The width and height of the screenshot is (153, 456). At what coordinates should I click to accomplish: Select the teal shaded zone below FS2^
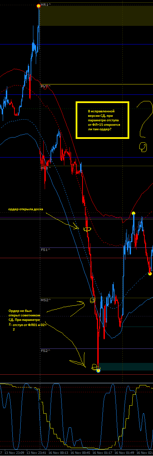click(x=126, y=366)
